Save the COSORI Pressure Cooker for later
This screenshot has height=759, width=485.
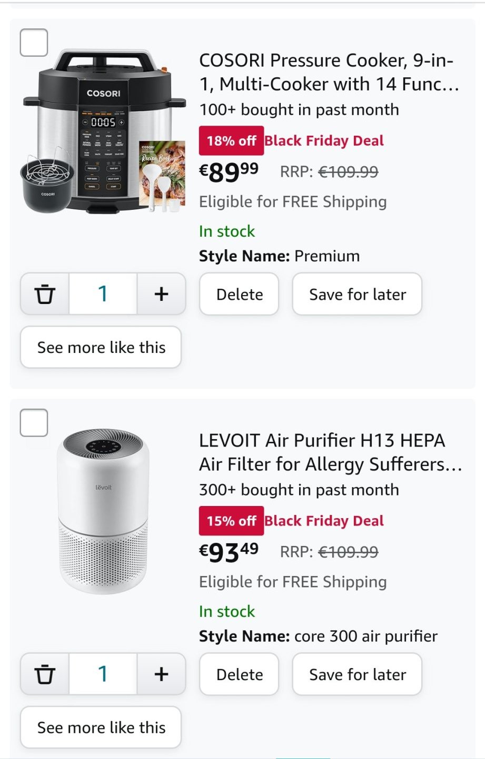[x=357, y=295]
